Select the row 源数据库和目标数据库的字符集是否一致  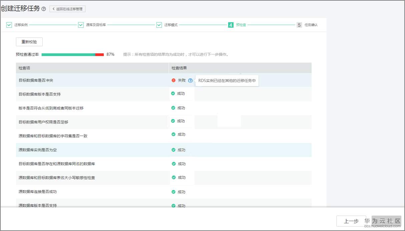coord(164,136)
